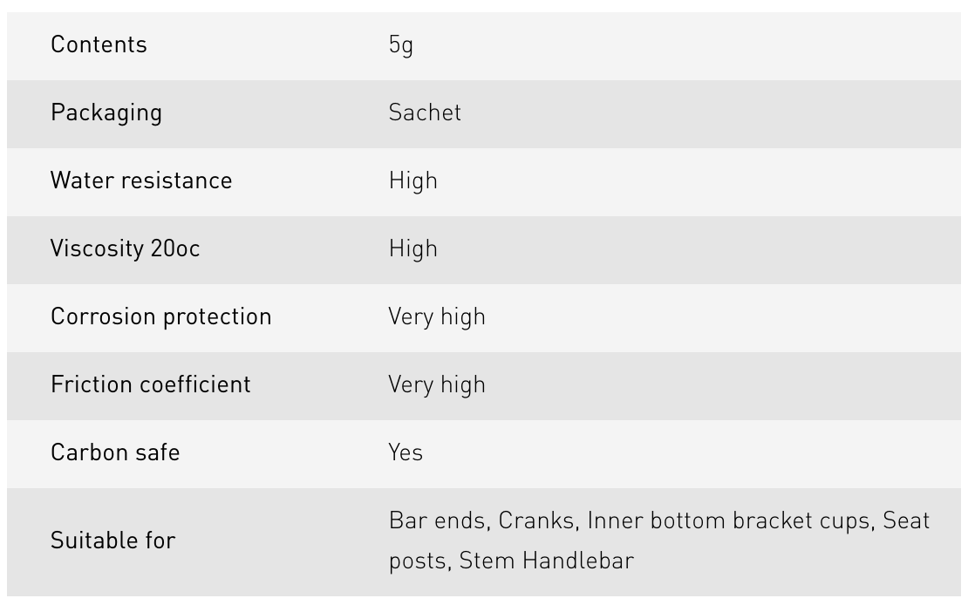Click the Packaging row label

coord(106,112)
